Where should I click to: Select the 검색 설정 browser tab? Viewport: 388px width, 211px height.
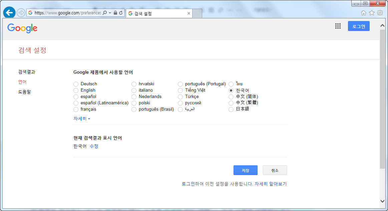(x=159, y=13)
